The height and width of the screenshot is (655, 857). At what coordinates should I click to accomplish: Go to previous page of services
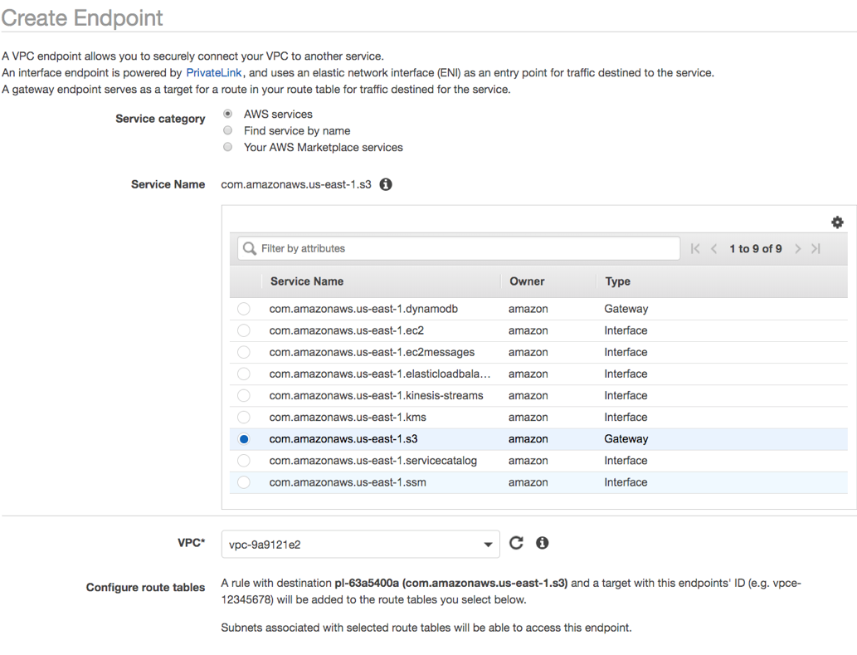[713, 249]
